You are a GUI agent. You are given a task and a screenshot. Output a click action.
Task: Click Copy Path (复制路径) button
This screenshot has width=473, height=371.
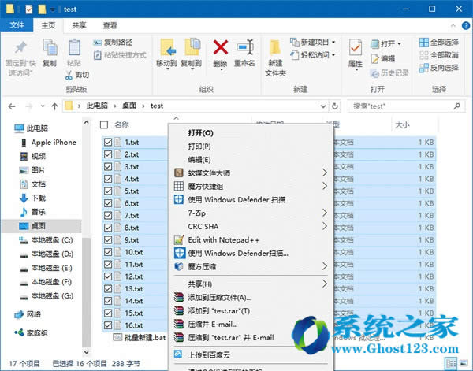pyautogui.click(x=117, y=42)
